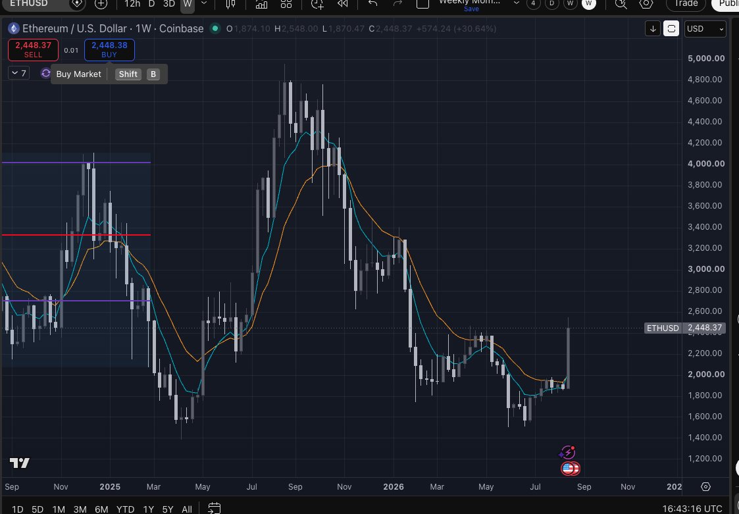This screenshot has width=739, height=514.
Task: Open the Indicators panel
Action: [x=261, y=4]
